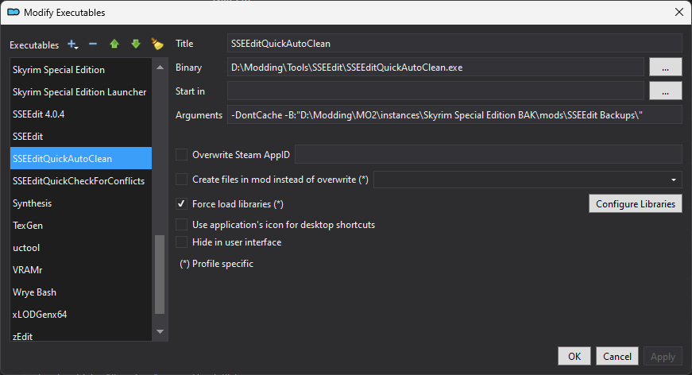Screen dimensions: 692x375
Task: Click the broom reset executables icon
Action: pyautogui.click(x=157, y=44)
